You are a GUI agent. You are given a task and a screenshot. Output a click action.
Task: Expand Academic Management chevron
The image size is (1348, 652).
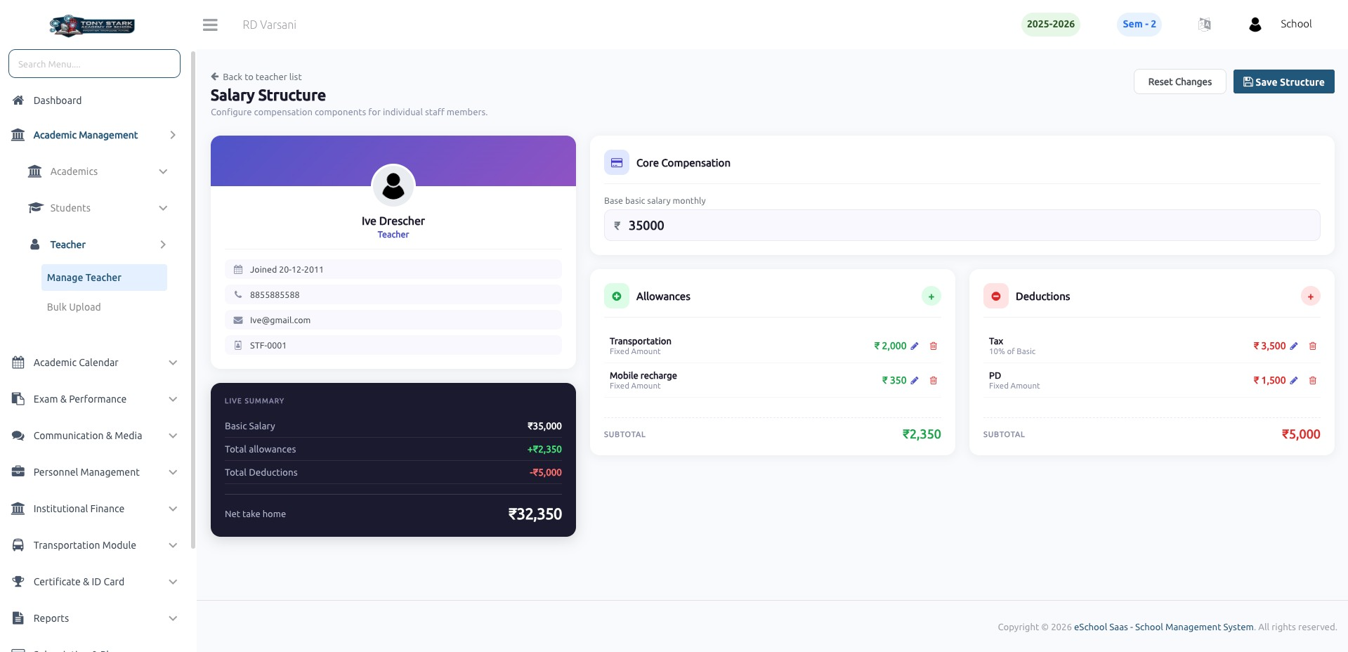point(173,135)
